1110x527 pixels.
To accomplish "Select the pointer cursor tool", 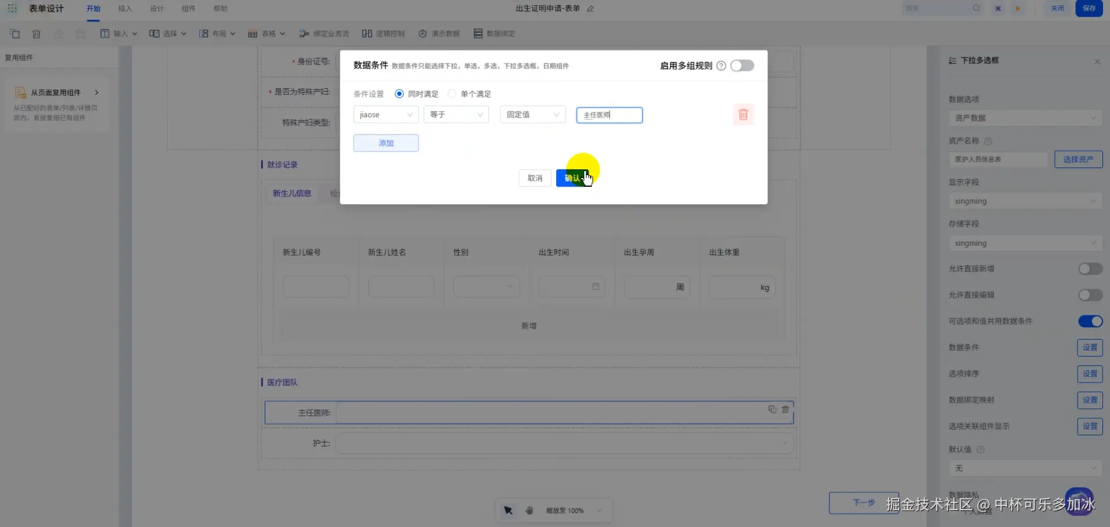I will (508, 510).
